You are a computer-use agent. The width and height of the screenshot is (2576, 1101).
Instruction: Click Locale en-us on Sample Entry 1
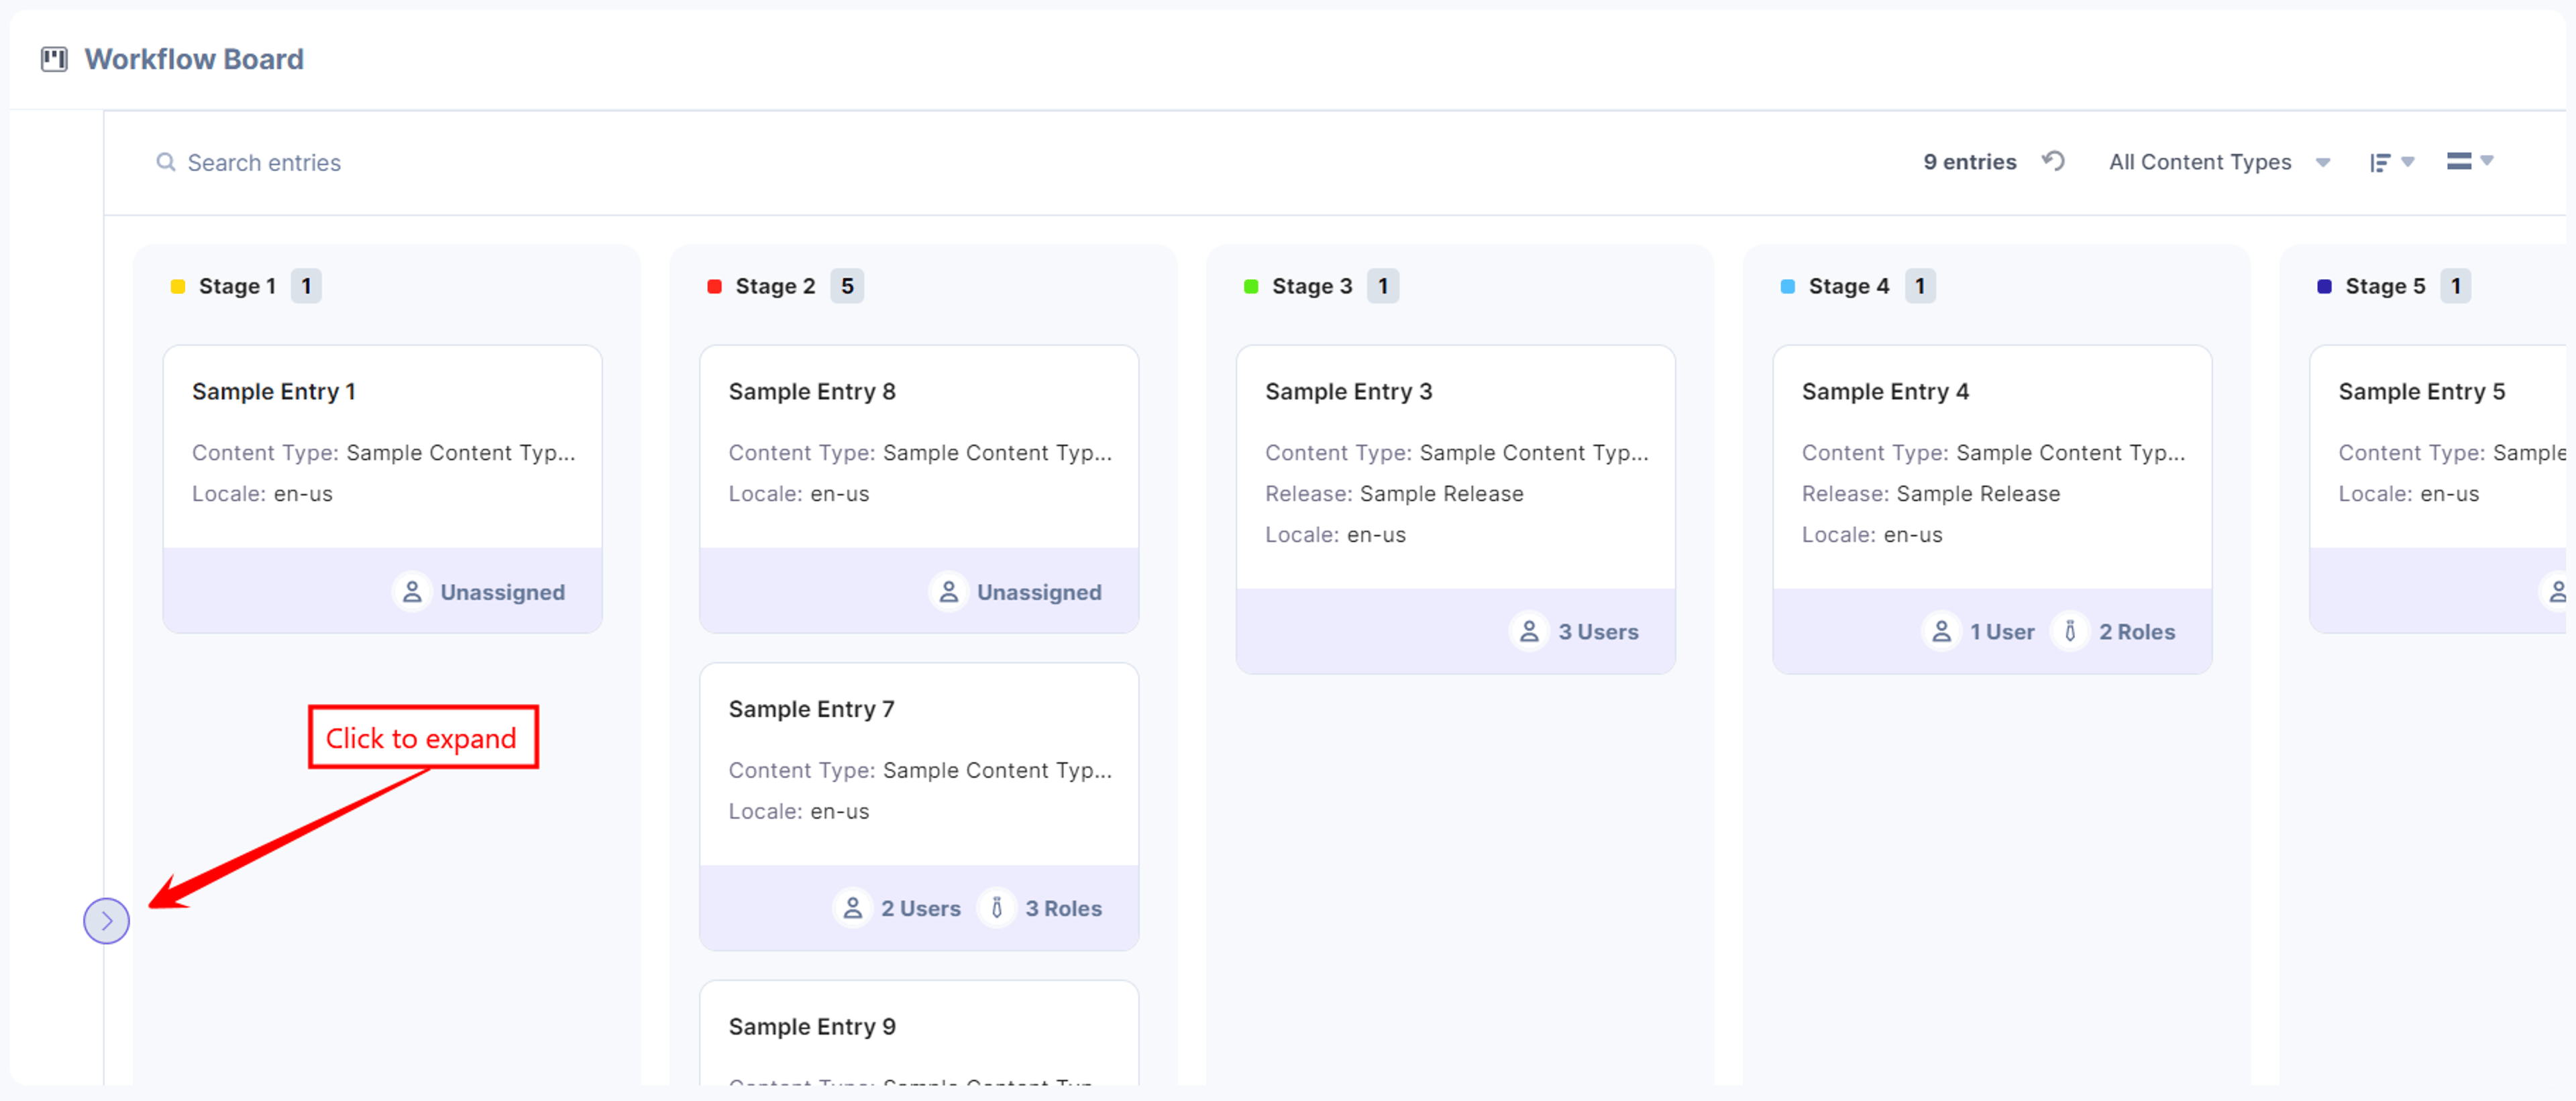point(262,495)
